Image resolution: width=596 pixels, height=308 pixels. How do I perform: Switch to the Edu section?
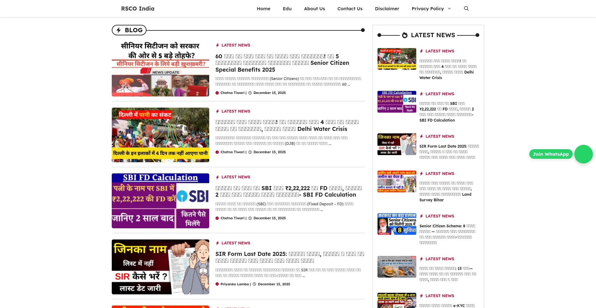tap(287, 8)
